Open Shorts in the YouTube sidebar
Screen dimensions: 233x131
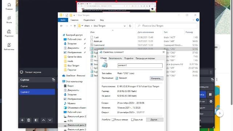tap(9, 20)
